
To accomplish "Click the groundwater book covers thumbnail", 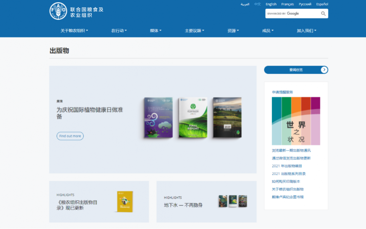I will (232, 201).
